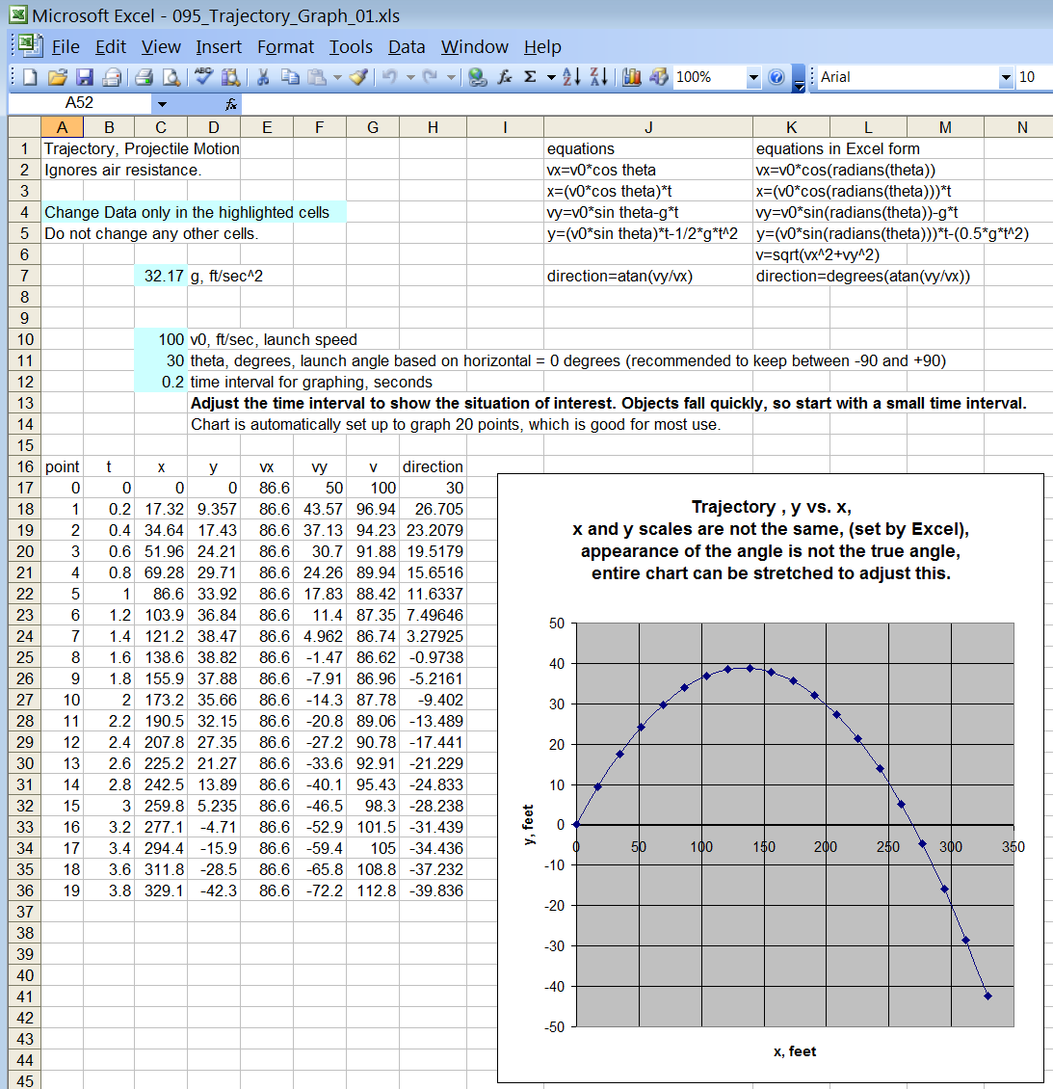Expand the Name Box dropdown arrow
Screen dimensions: 1053x1089
(162, 103)
